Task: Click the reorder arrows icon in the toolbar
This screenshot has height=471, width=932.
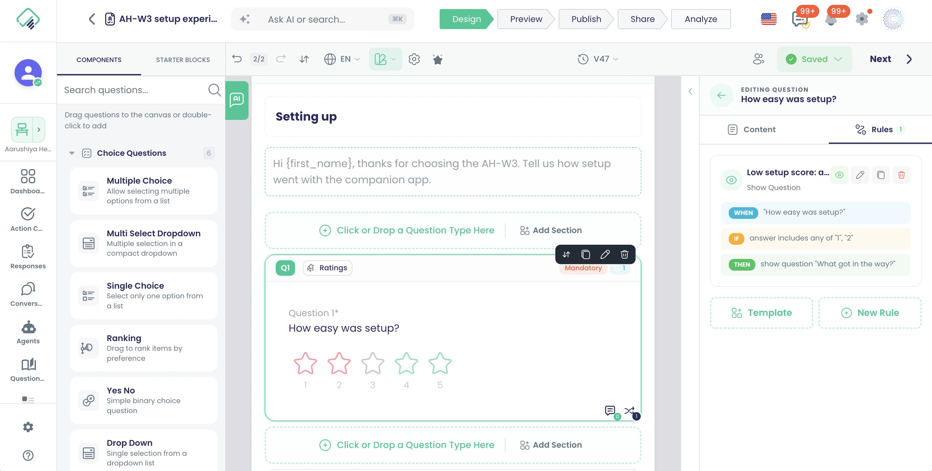Action: click(x=304, y=59)
